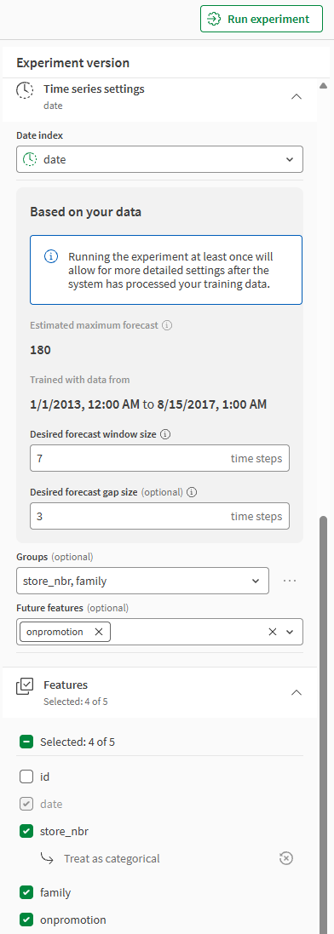Click the Based on your data heading
Screen dimensions: 334x934
(x=86, y=211)
